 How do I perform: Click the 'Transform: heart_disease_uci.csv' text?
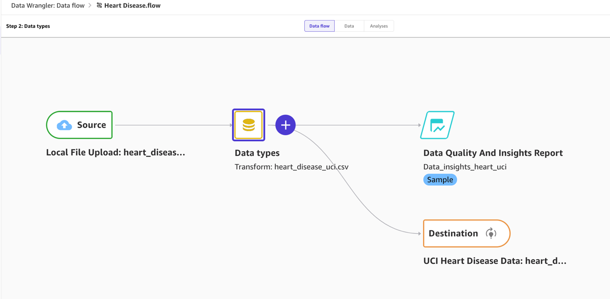pyautogui.click(x=292, y=167)
